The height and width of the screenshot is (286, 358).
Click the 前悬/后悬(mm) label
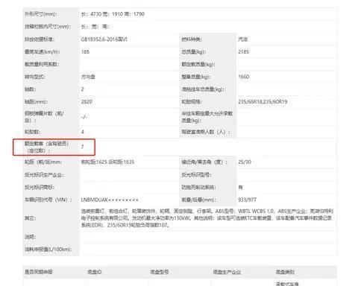click(x=198, y=200)
